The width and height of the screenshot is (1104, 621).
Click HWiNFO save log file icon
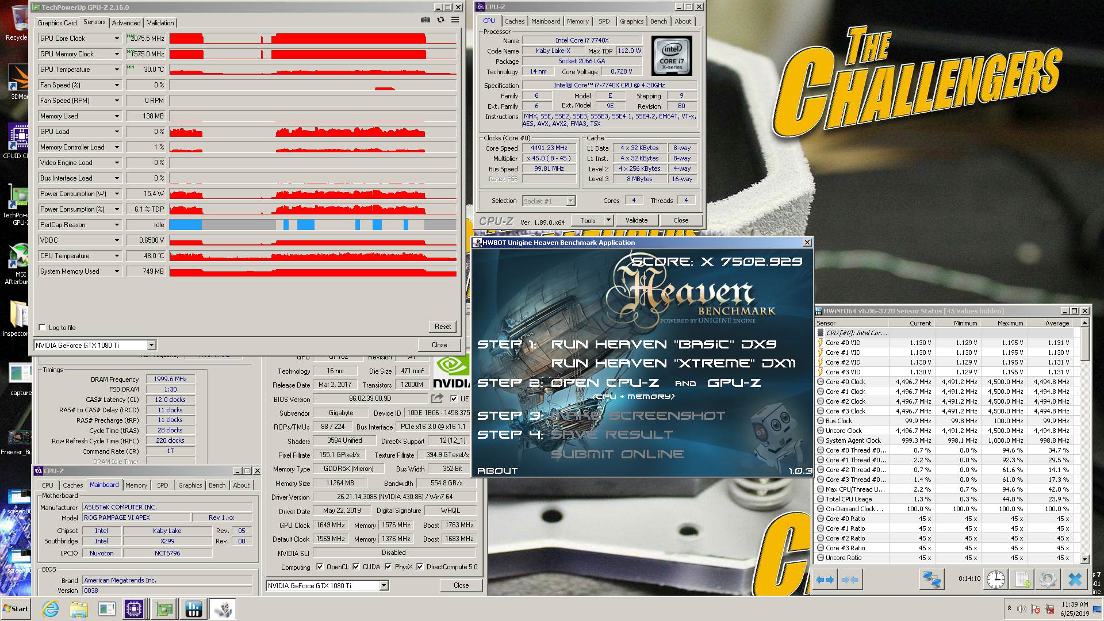[1022, 579]
